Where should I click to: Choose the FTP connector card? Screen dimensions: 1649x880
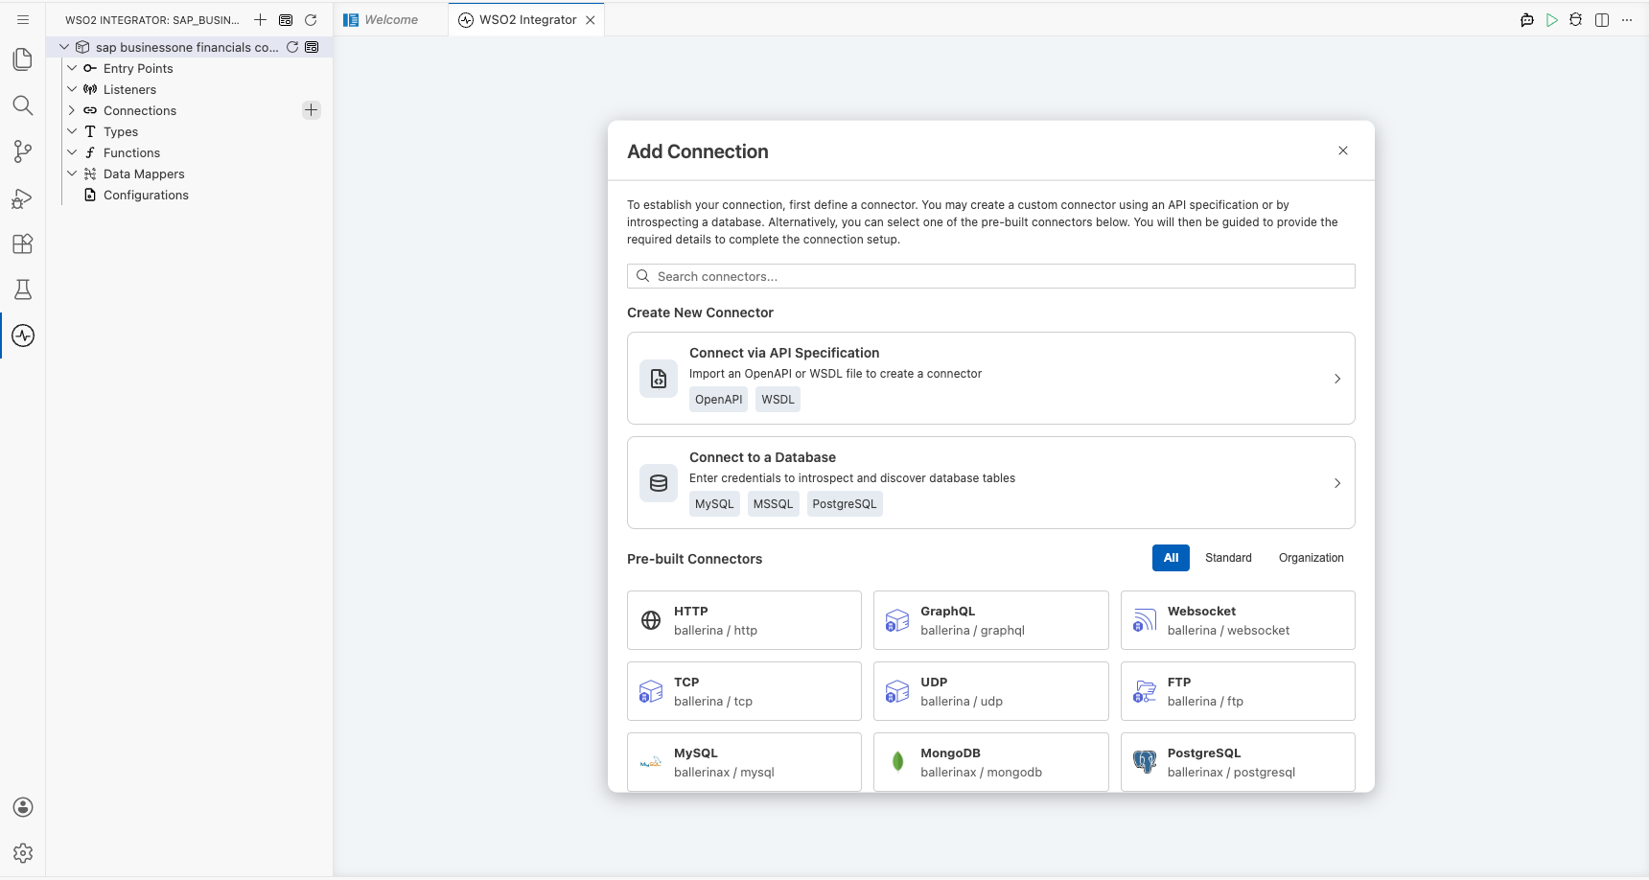[x=1238, y=691]
